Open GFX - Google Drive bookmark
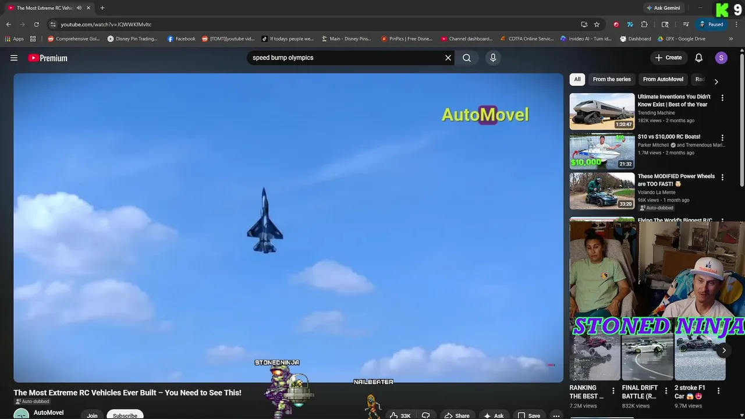 coord(682,39)
